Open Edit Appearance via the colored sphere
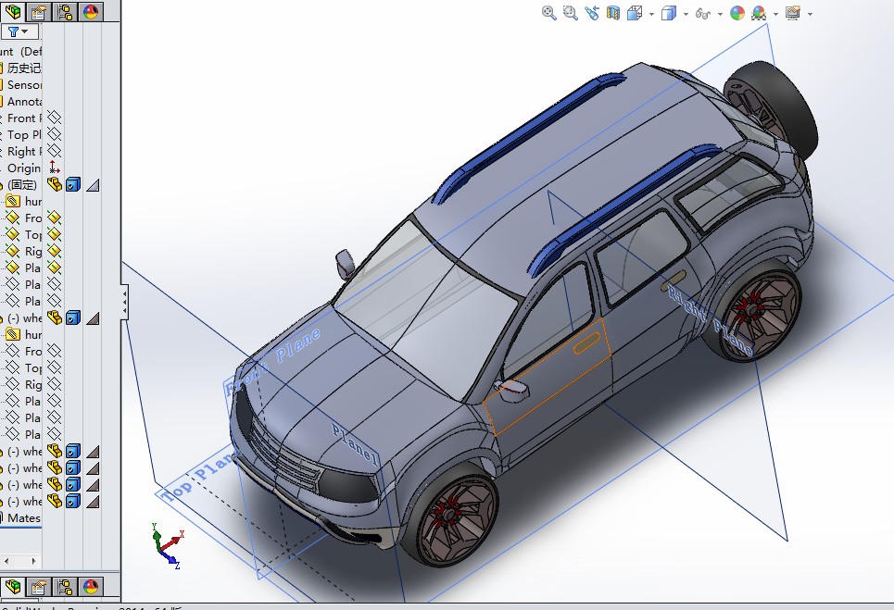 (x=739, y=13)
